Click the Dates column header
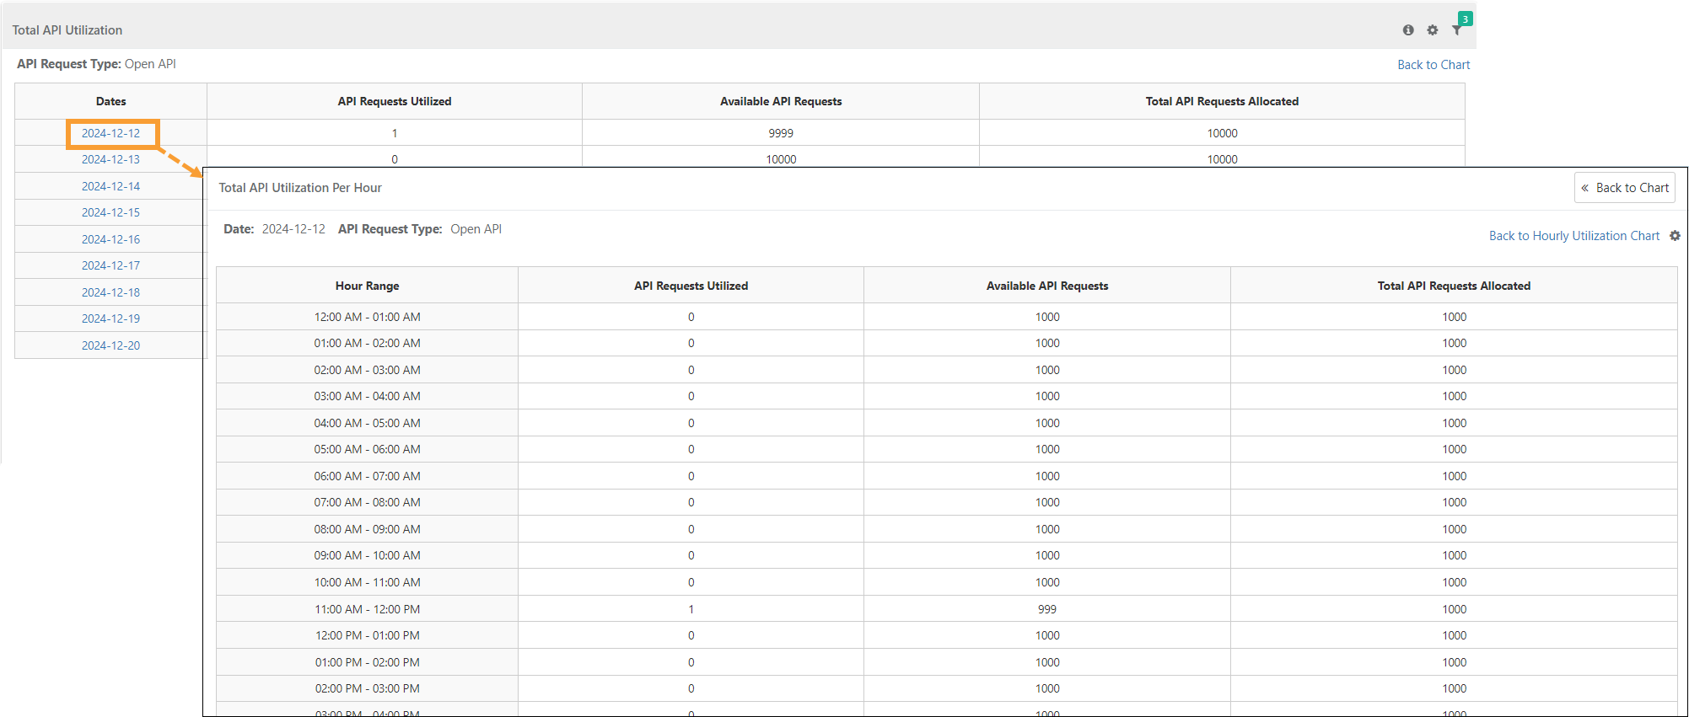This screenshot has width=1689, height=717. point(110,101)
